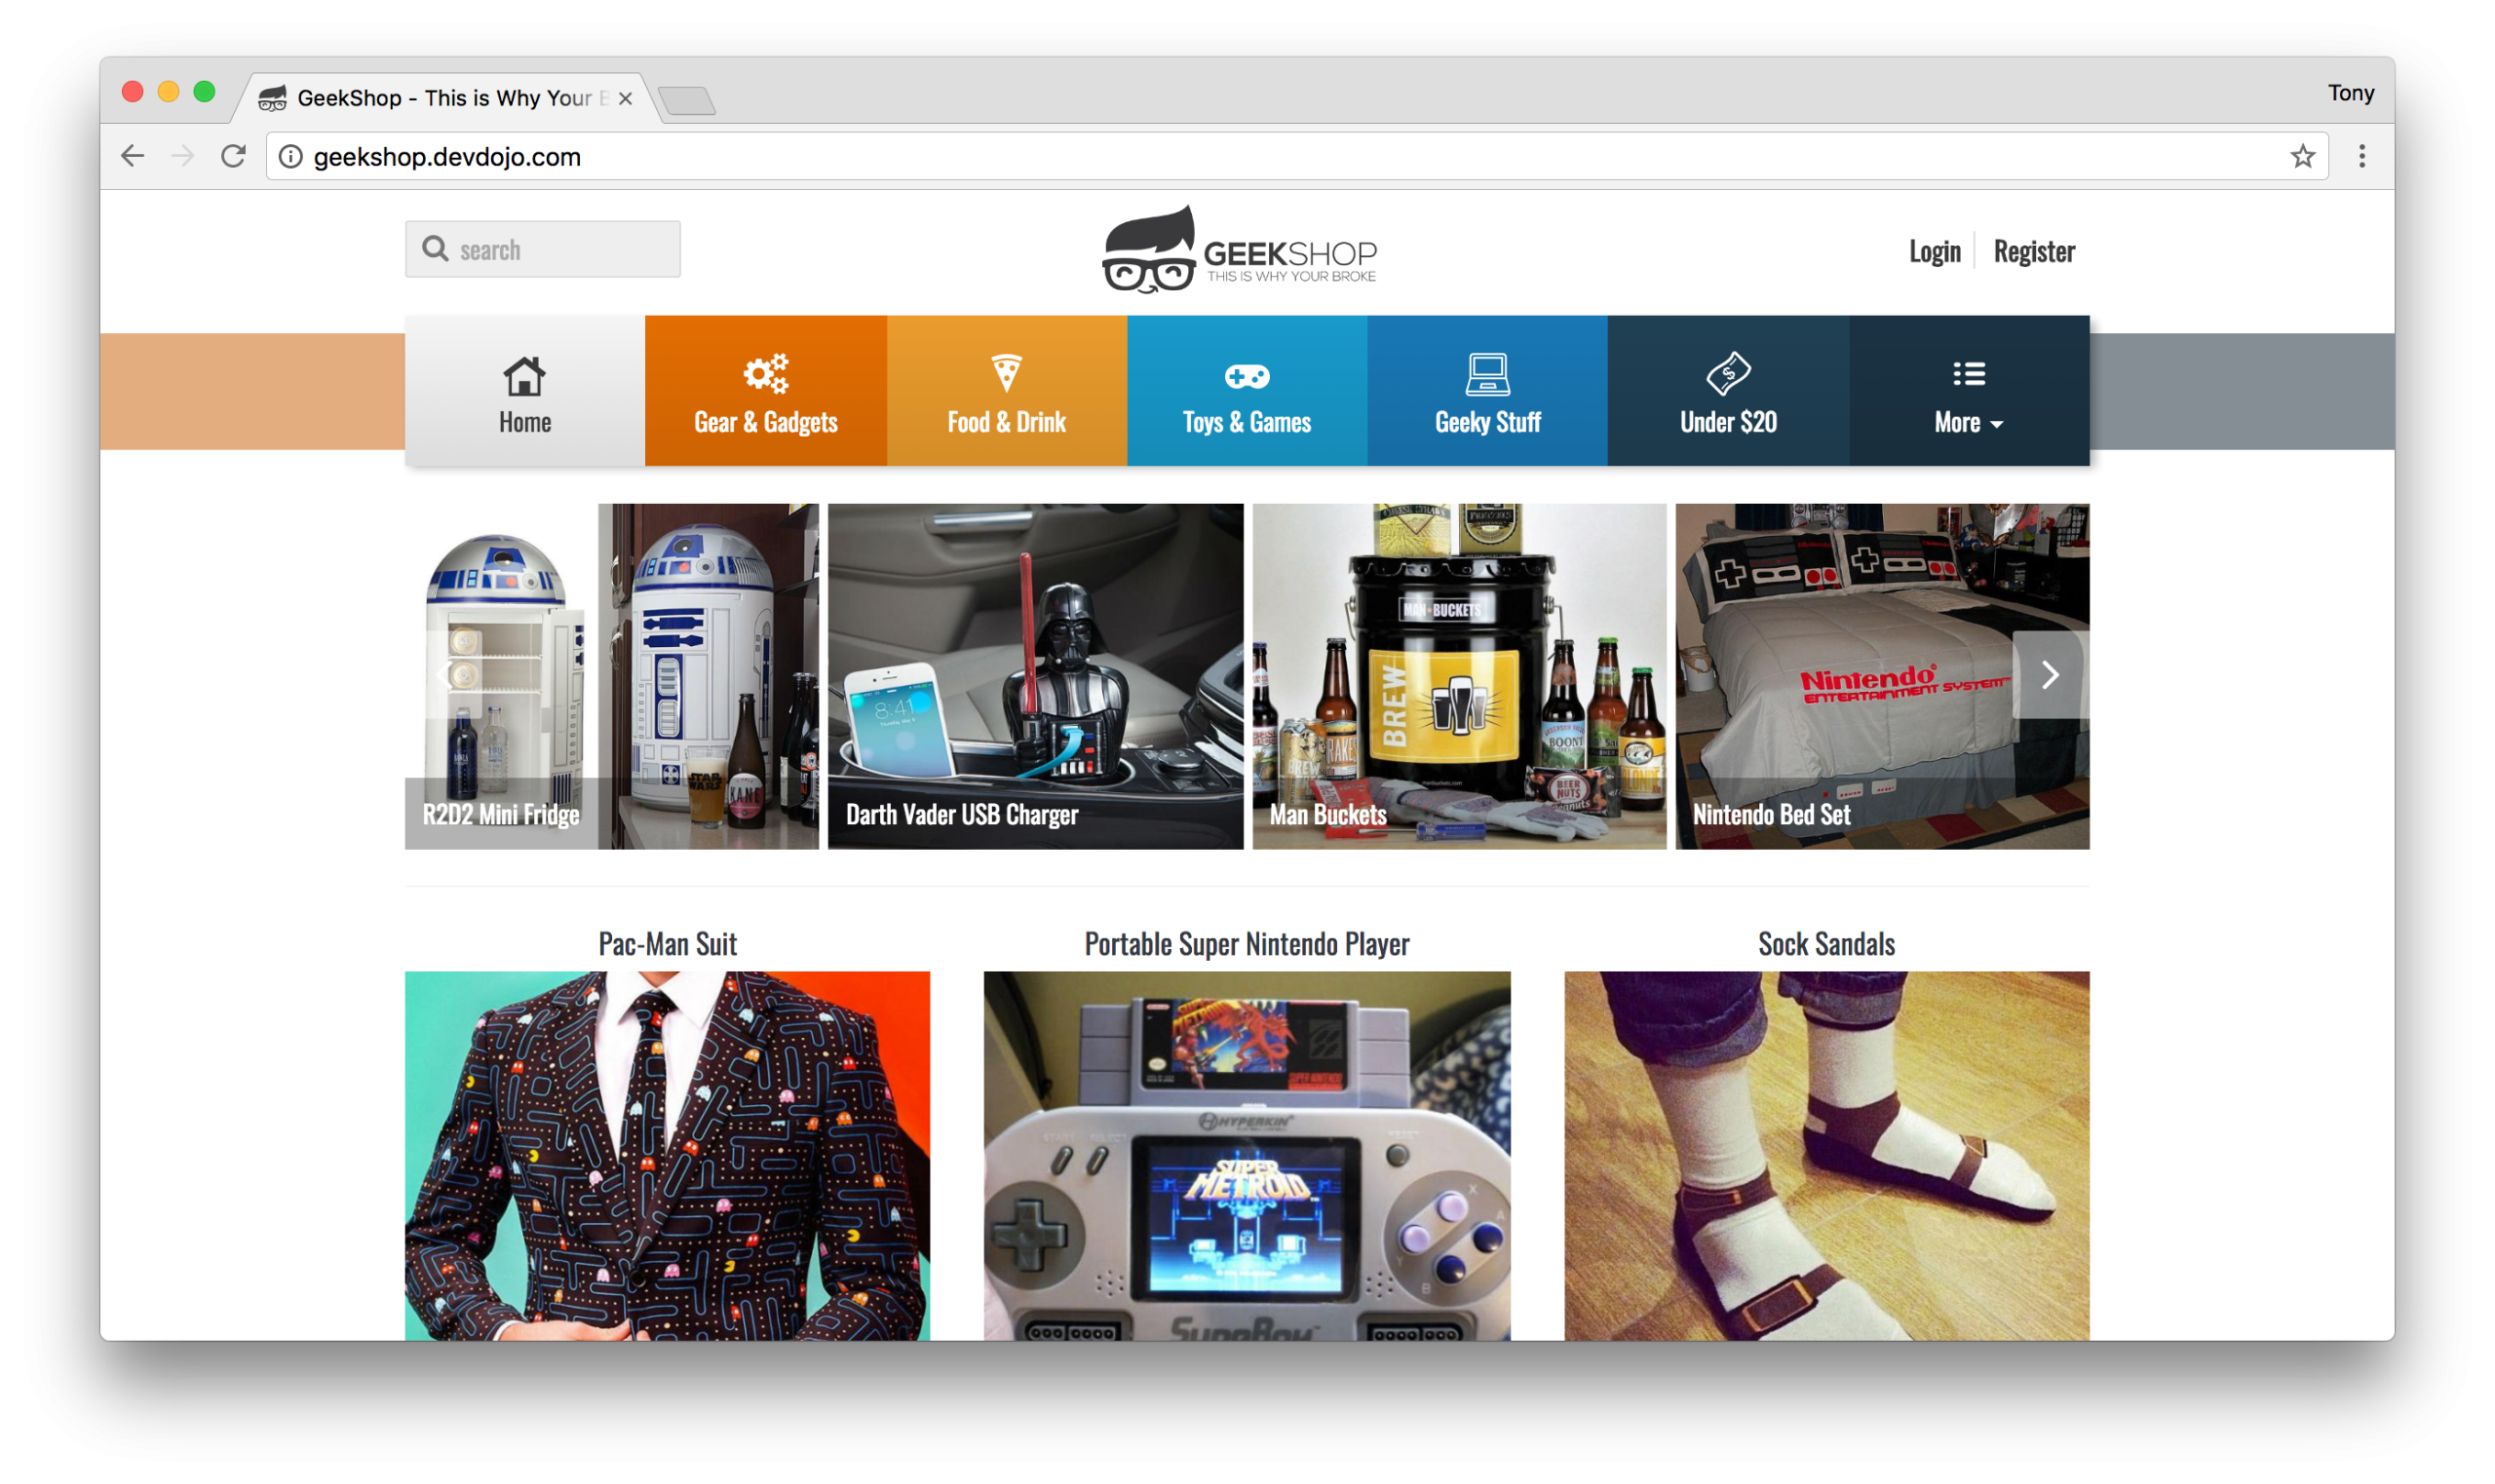
Task: Open Under $20 category label
Action: tap(1728, 422)
